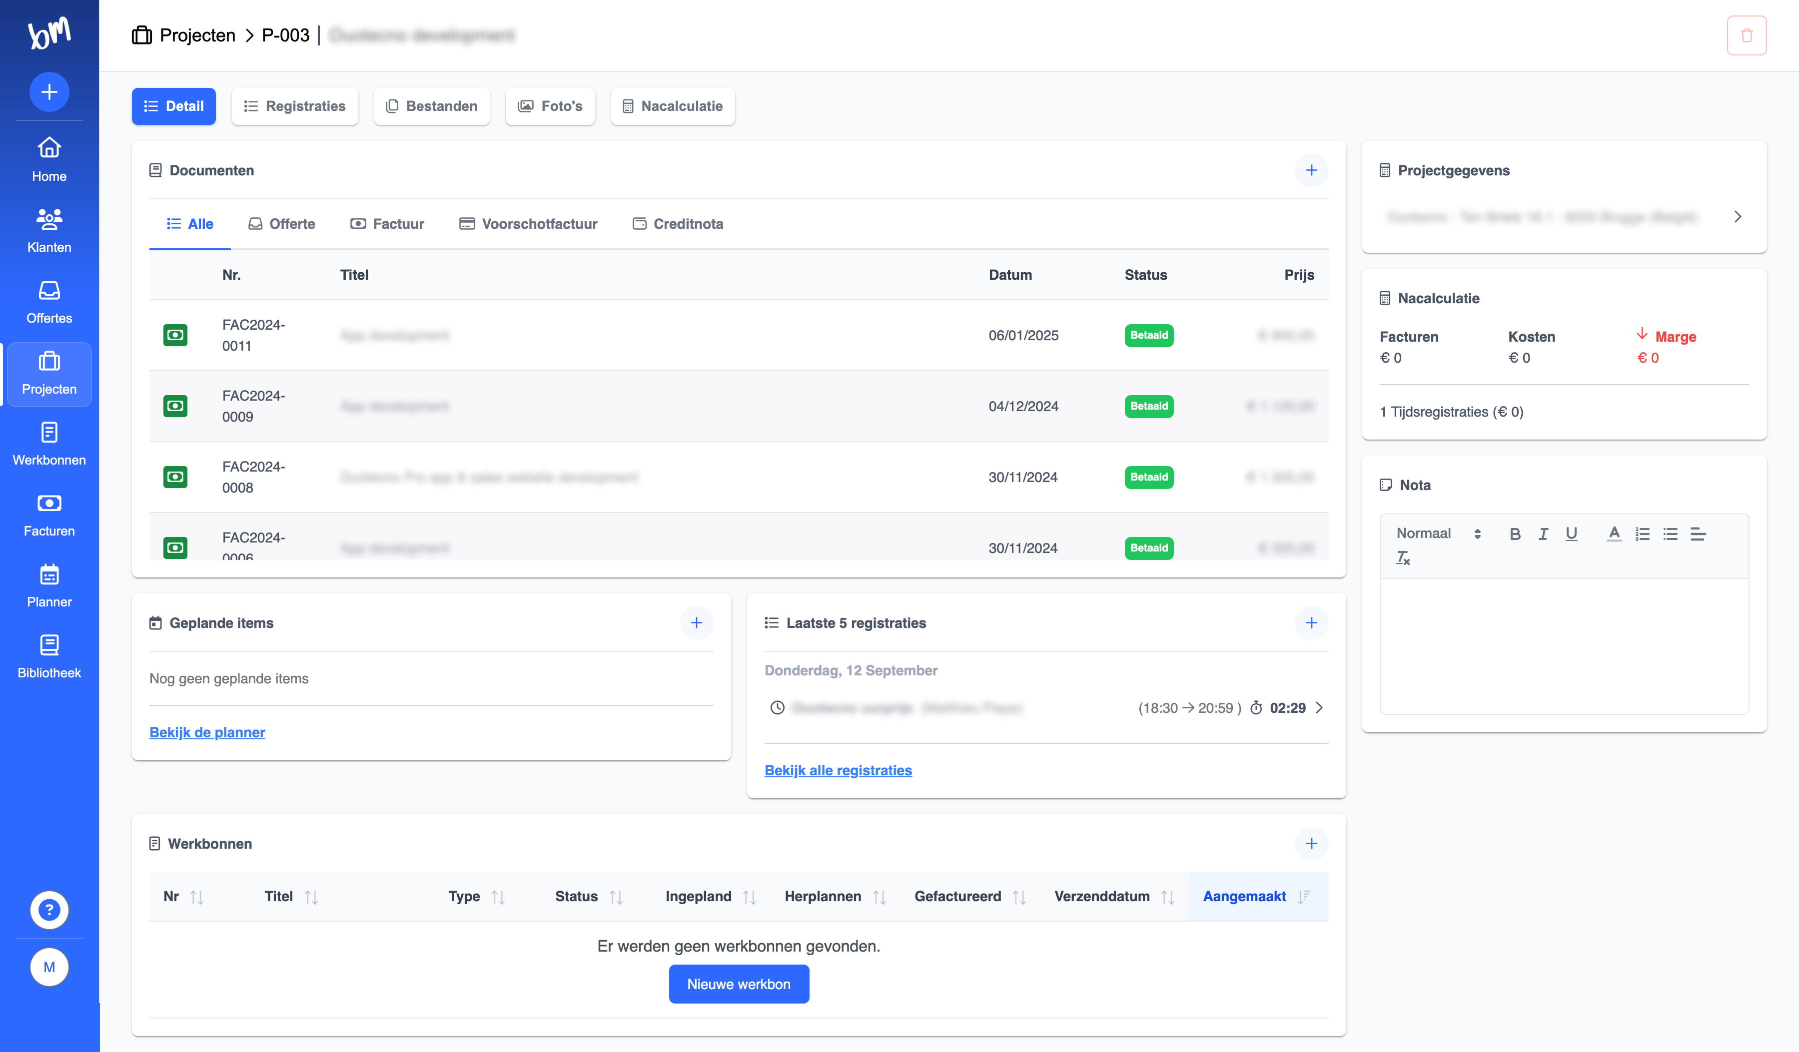Open the 02:29 registration chevron
The height and width of the screenshot is (1052, 1799).
[1319, 707]
